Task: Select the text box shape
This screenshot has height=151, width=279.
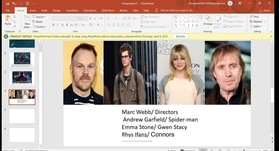Action: tap(176, 17)
